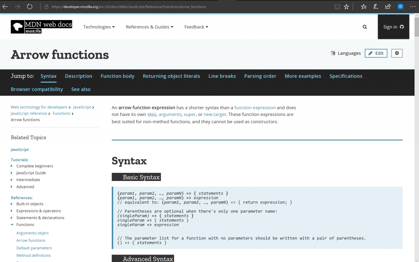Jump to Function body section
This screenshot has height=262, width=419.
[117, 76]
